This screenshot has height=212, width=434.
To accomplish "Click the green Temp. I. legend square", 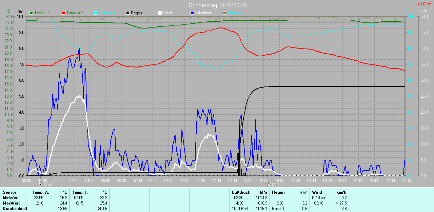I will tap(32, 13).
